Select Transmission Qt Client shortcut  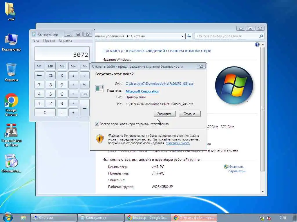point(11,135)
